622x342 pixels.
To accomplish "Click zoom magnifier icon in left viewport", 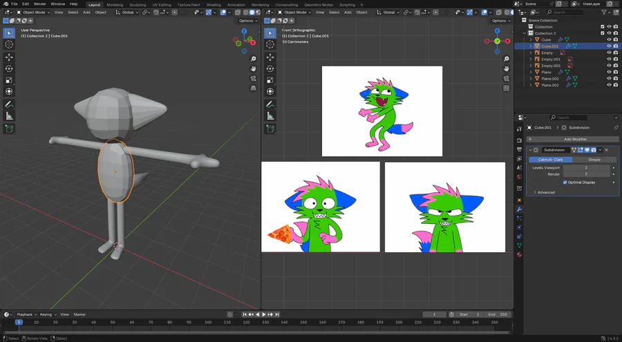I will 253,59.
